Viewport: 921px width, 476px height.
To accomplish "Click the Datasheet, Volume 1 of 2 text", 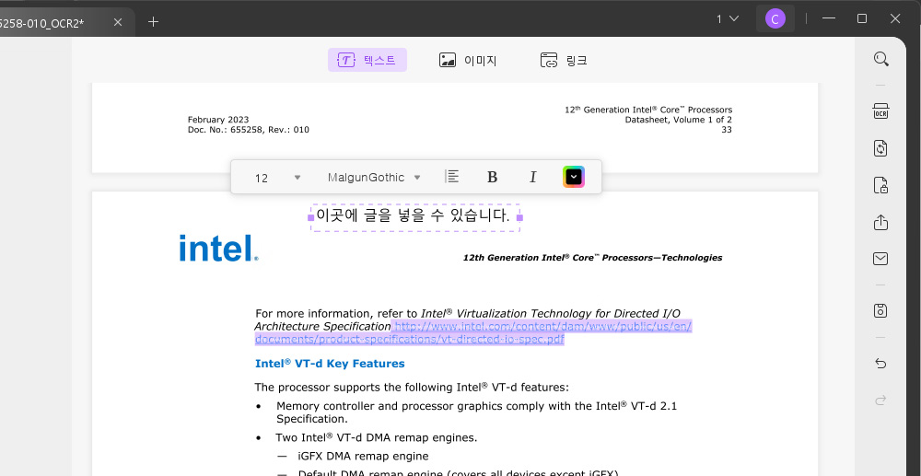I will click(679, 120).
